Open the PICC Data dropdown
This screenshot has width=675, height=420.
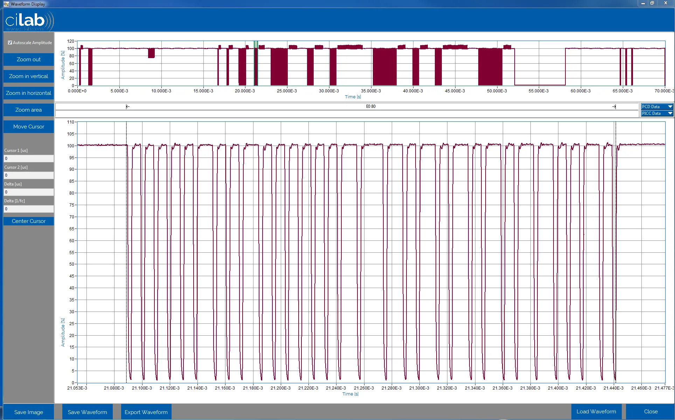[657, 113]
